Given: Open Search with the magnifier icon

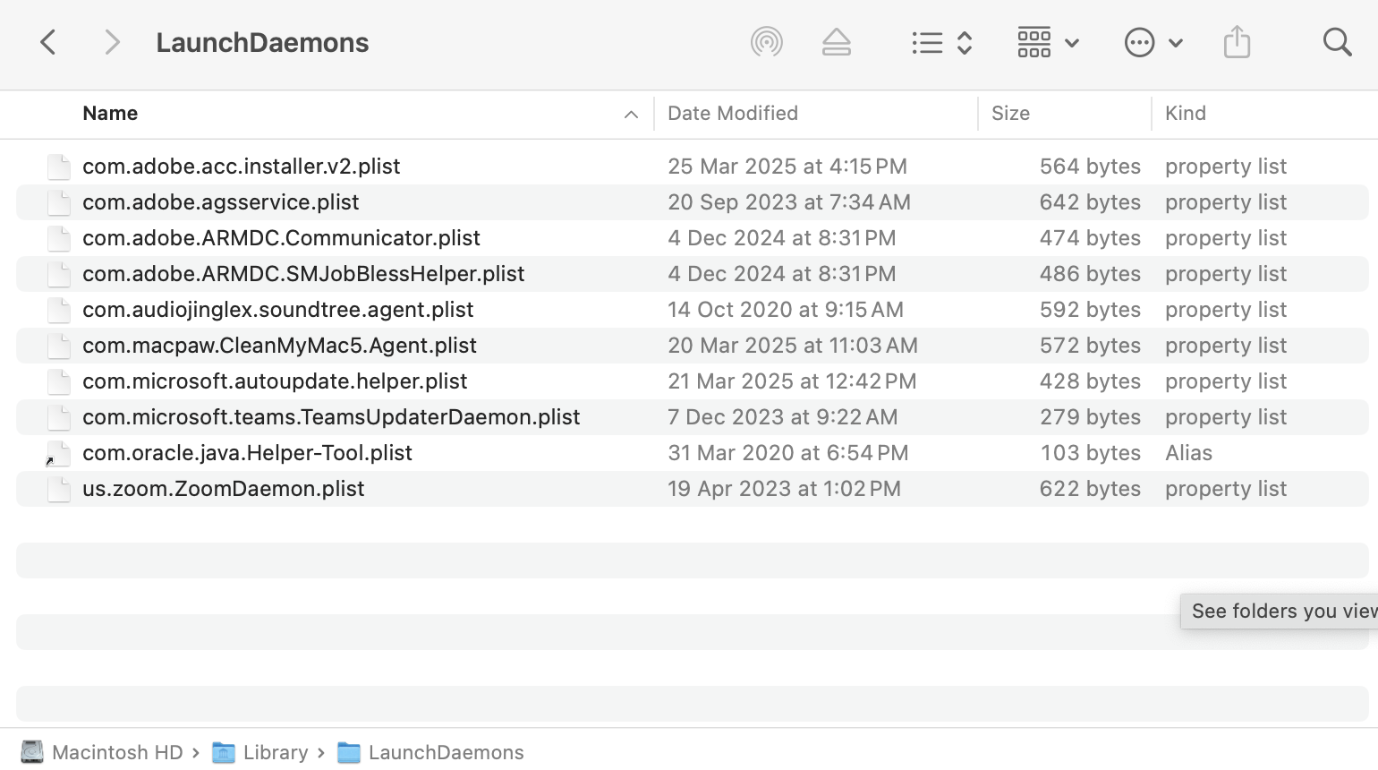Looking at the screenshot, I should [x=1337, y=42].
